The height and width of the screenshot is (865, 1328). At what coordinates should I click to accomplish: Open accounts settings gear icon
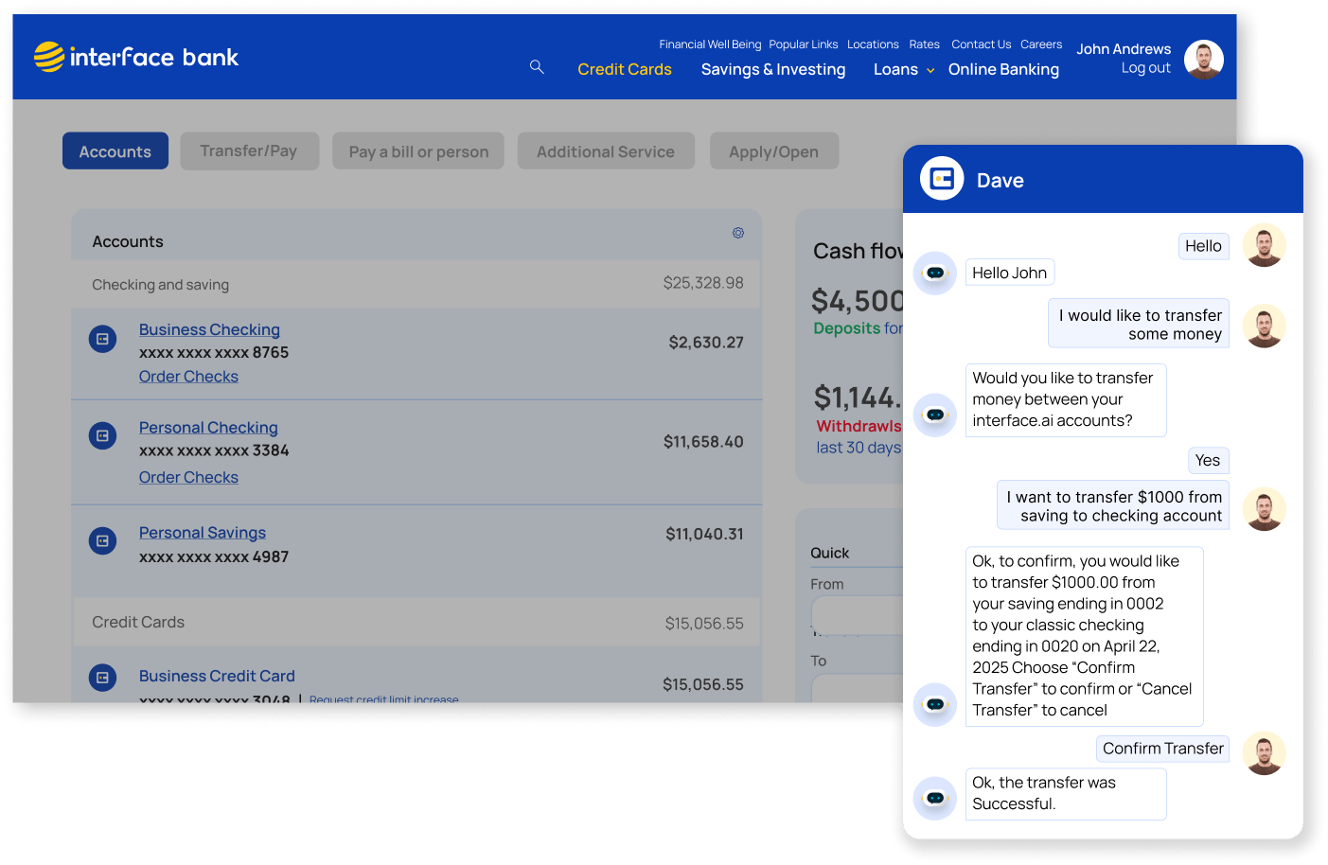pos(738,233)
